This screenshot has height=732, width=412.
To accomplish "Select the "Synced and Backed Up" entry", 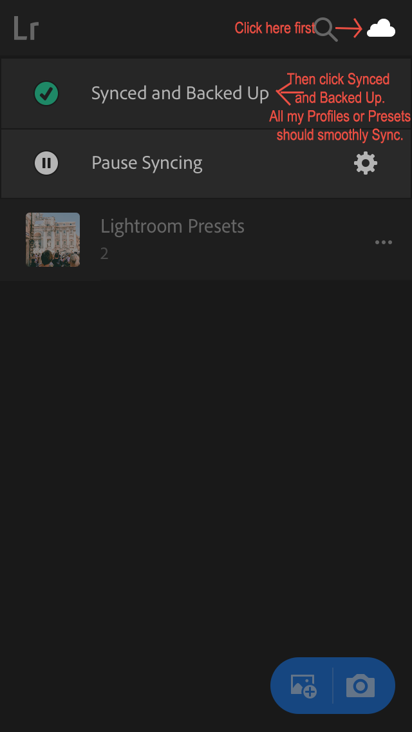I will pos(180,93).
